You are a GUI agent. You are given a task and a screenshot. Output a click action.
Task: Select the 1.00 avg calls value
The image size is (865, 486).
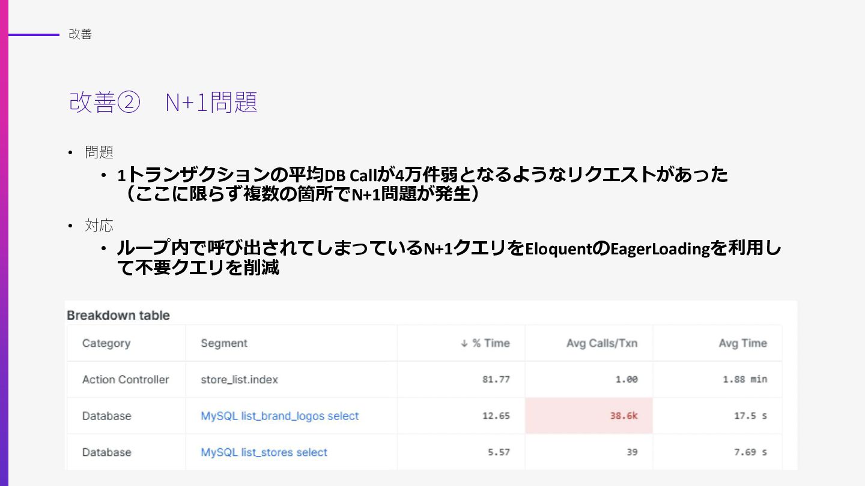[627, 379]
